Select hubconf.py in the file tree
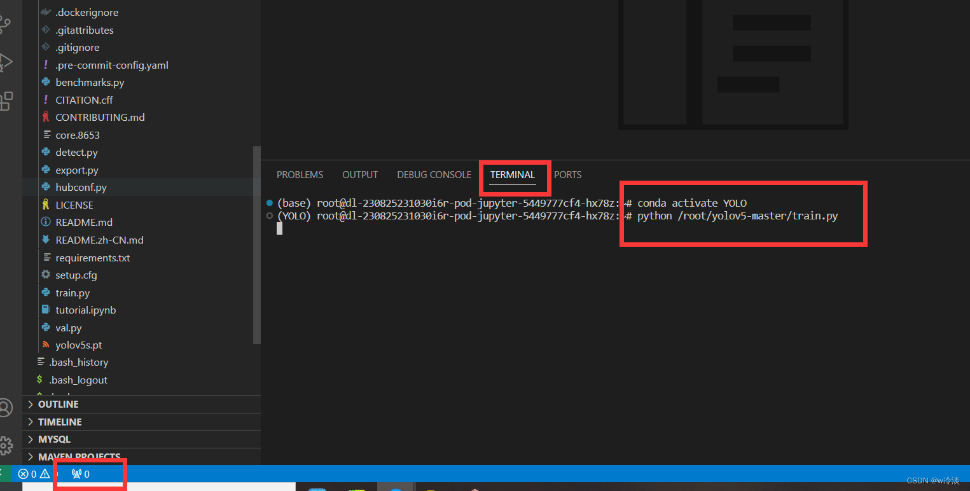This screenshot has height=491, width=970. [81, 188]
